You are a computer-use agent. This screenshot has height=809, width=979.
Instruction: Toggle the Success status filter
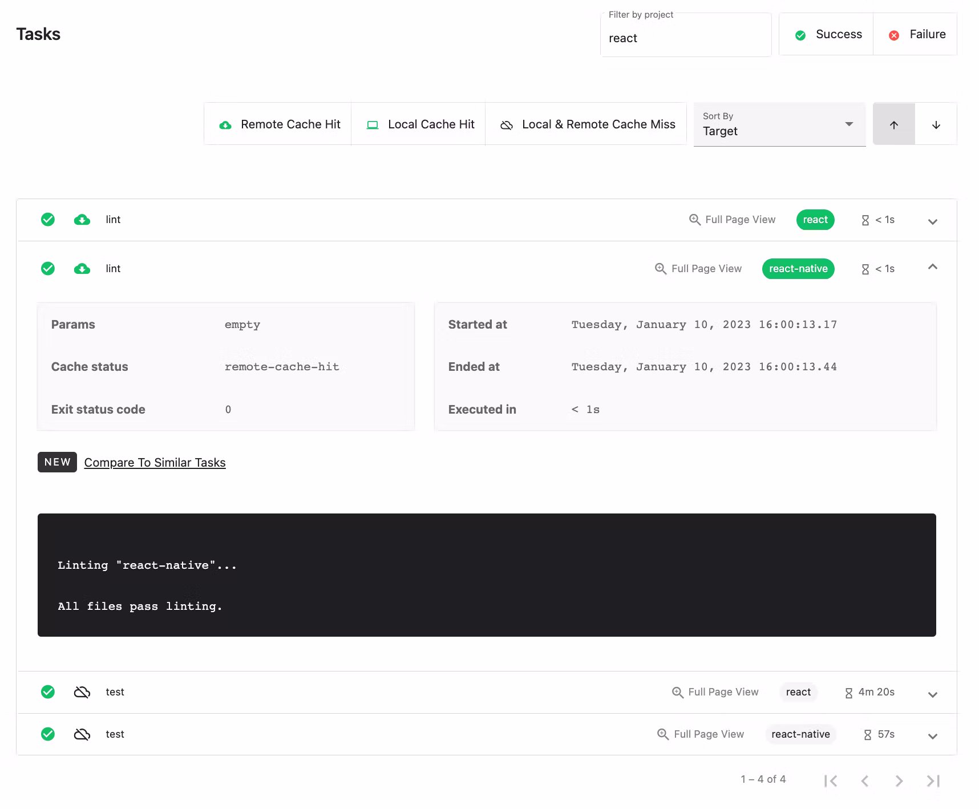pos(827,35)
